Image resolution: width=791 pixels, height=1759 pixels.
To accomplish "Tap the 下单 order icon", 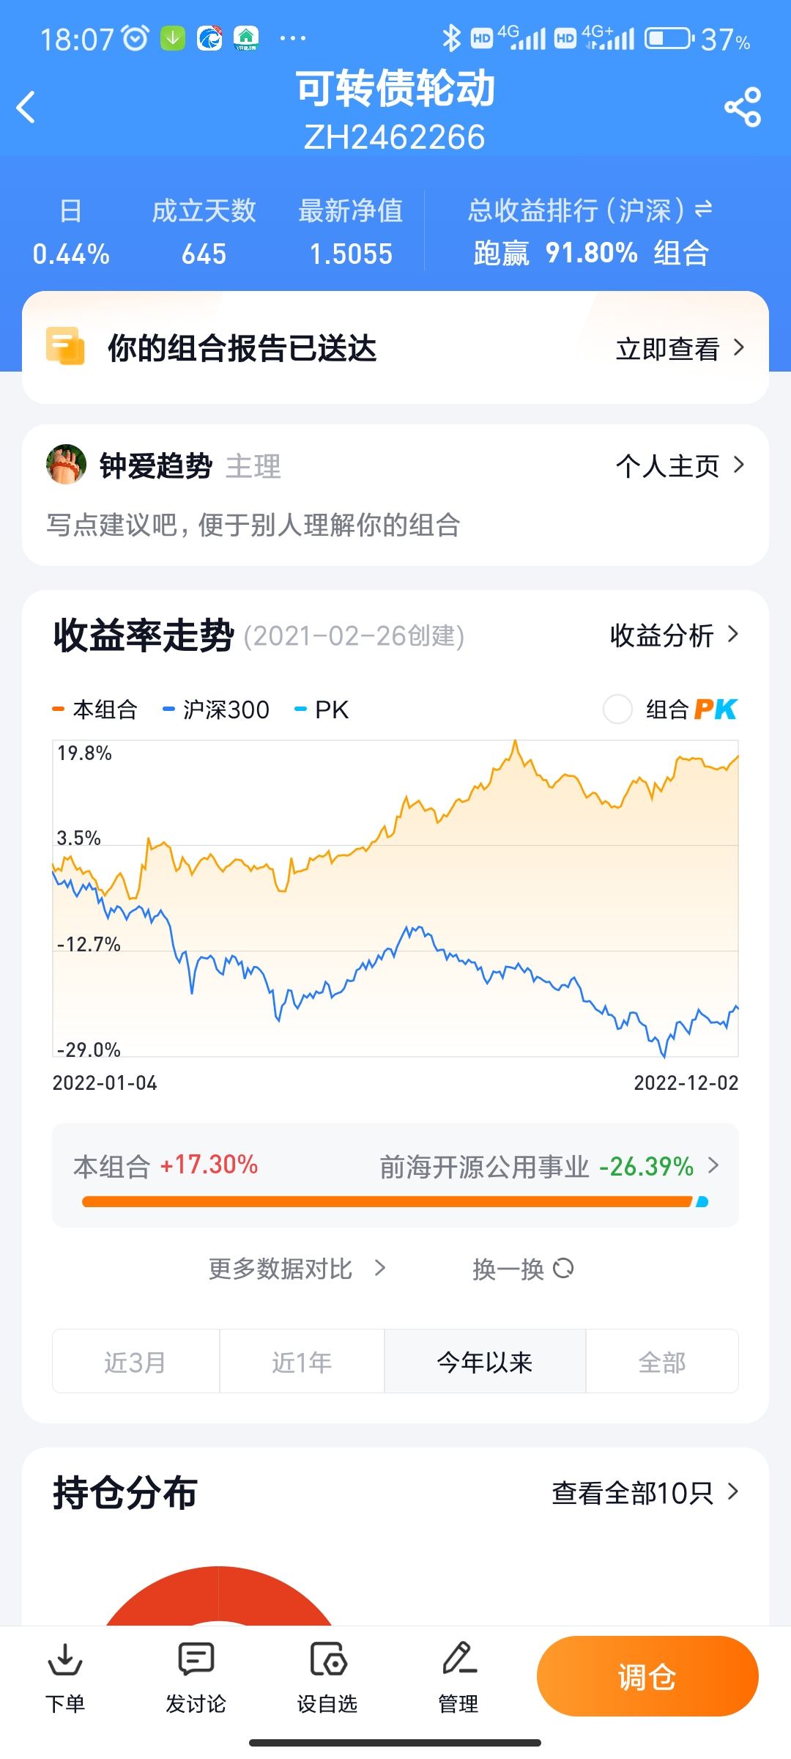I will [x=65, y=1661].
